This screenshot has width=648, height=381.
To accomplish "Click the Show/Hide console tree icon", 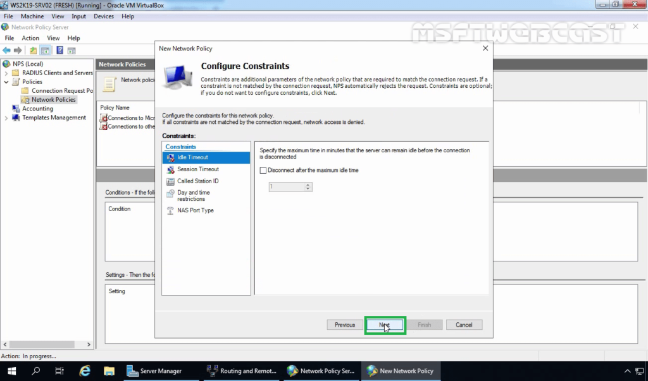I will pyautogui.click(x=45, y=51).
